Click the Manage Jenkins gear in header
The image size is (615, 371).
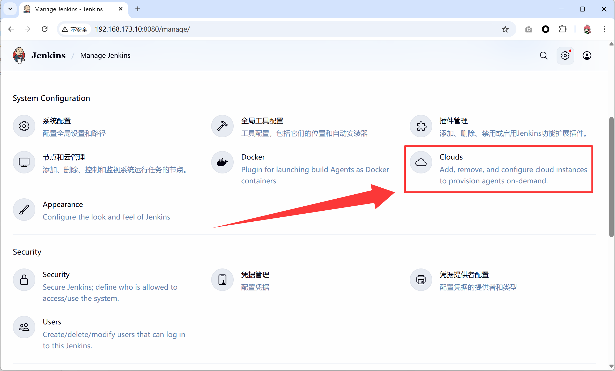[565, 56]
